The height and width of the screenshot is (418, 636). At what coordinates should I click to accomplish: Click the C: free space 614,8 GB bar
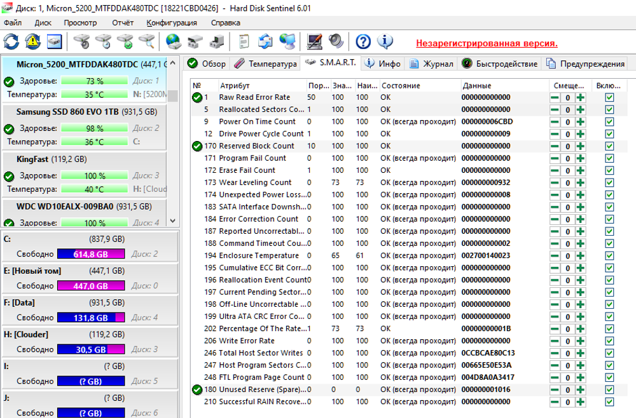point(91,254)
